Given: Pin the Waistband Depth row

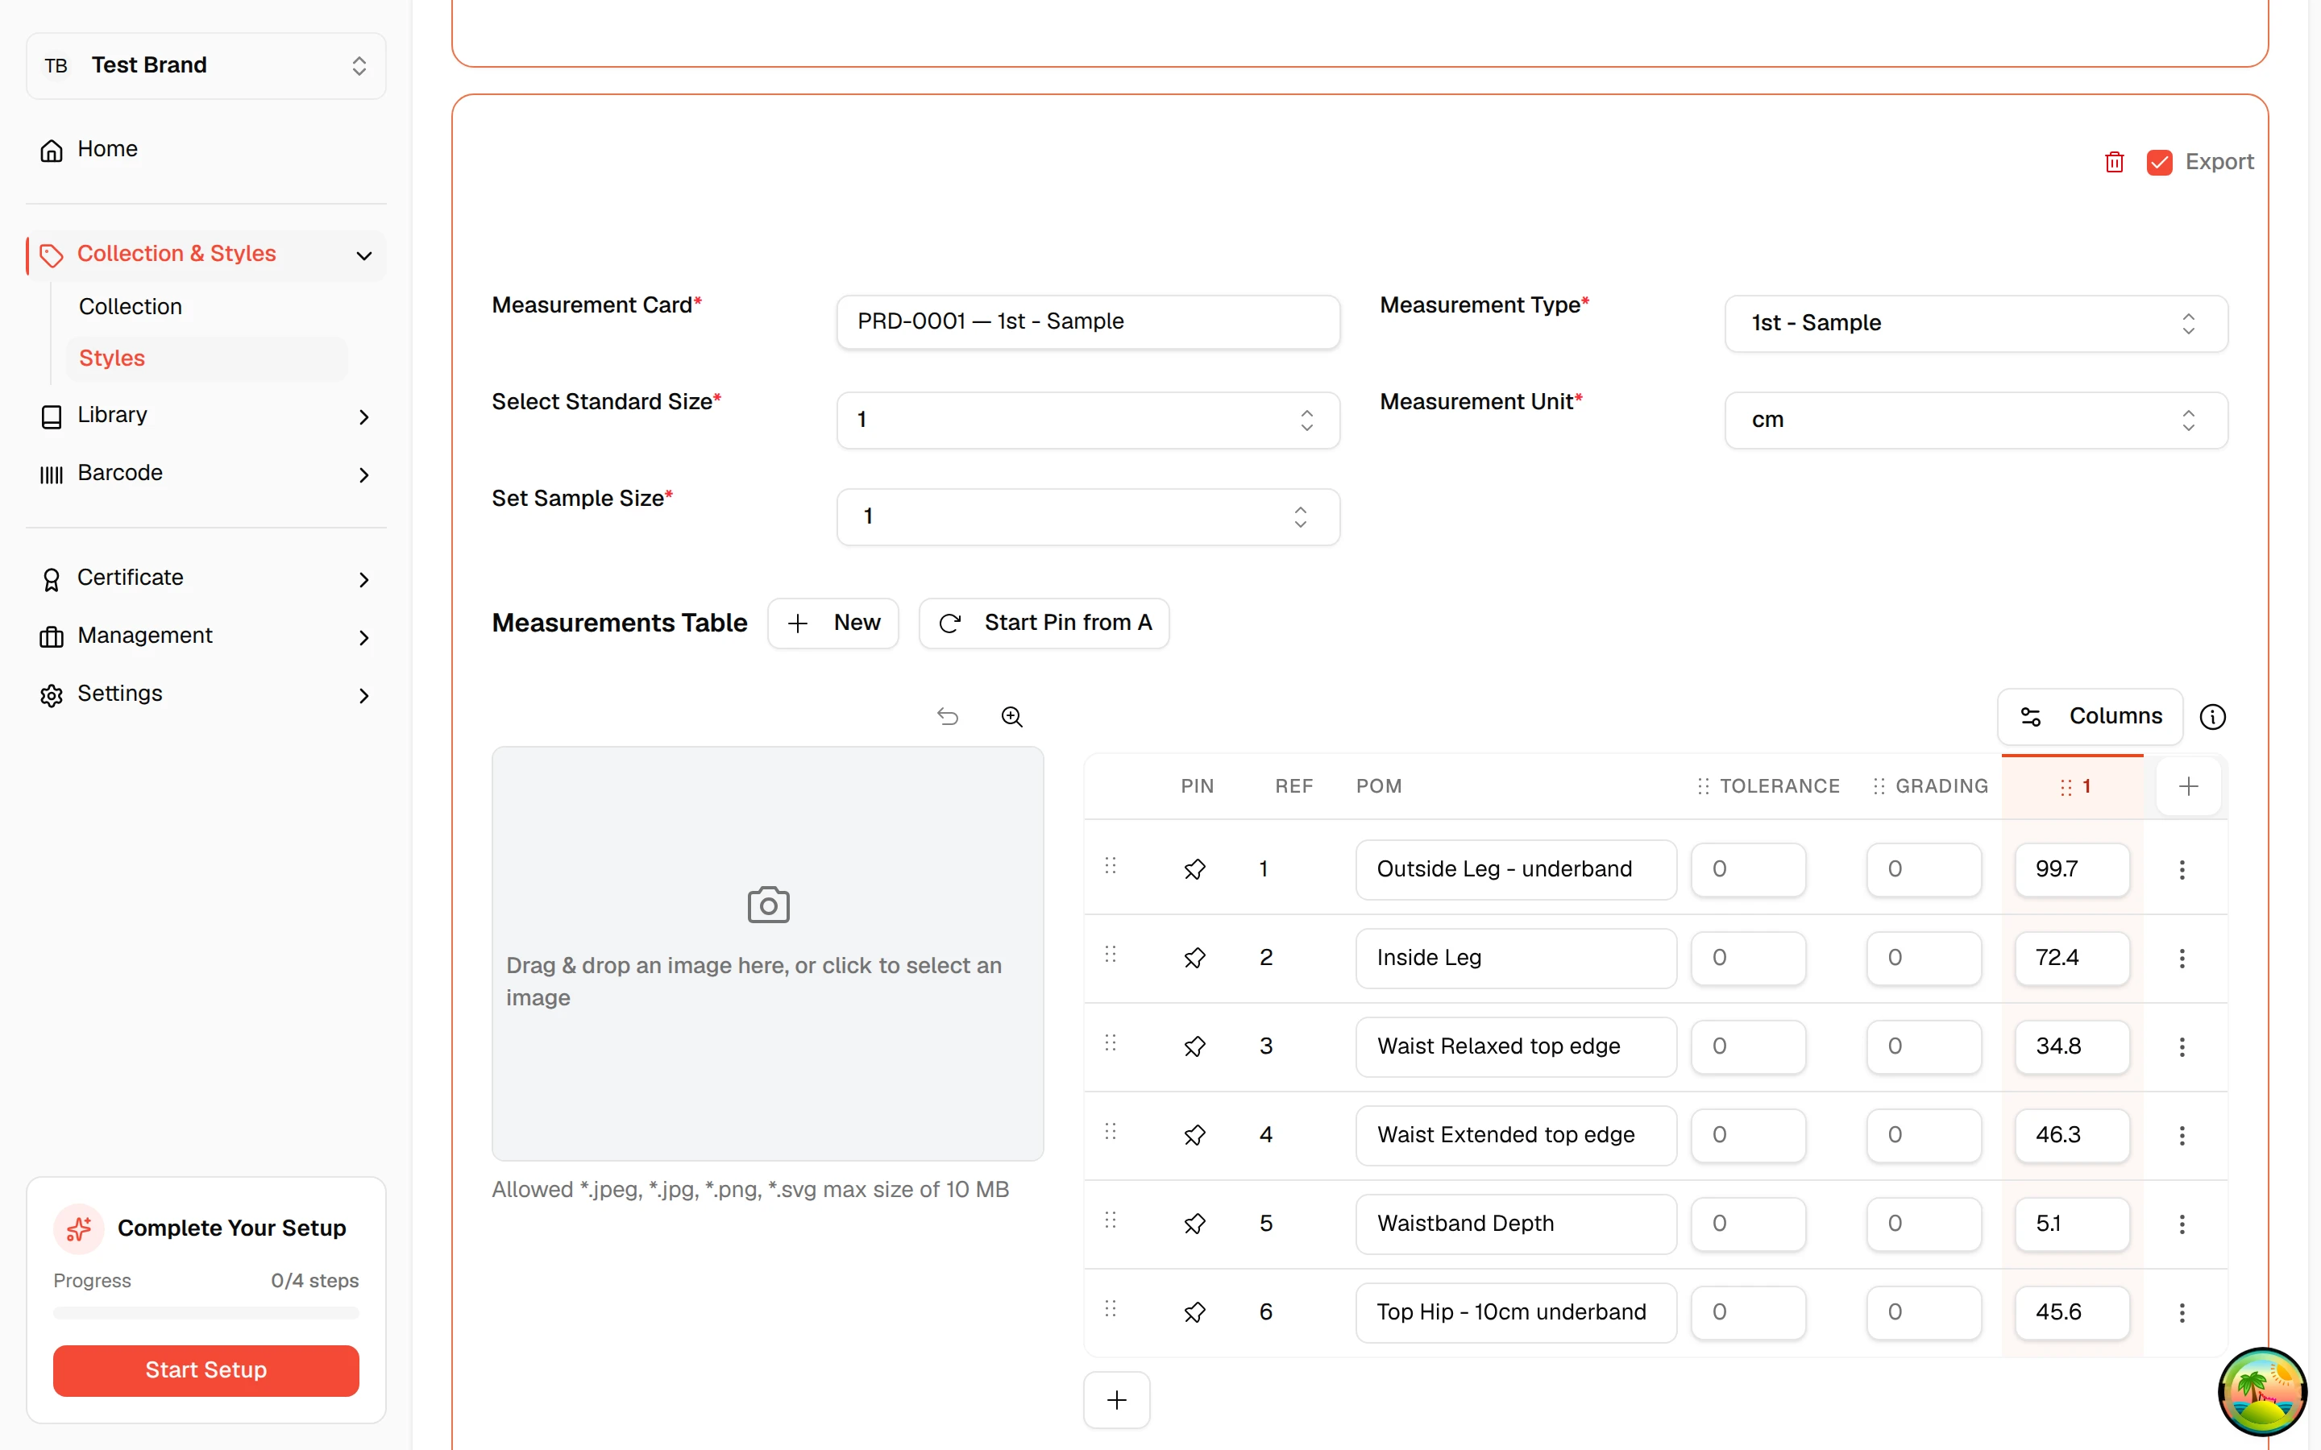Looking at the screenshot, I should (x=1194, y=1224).
